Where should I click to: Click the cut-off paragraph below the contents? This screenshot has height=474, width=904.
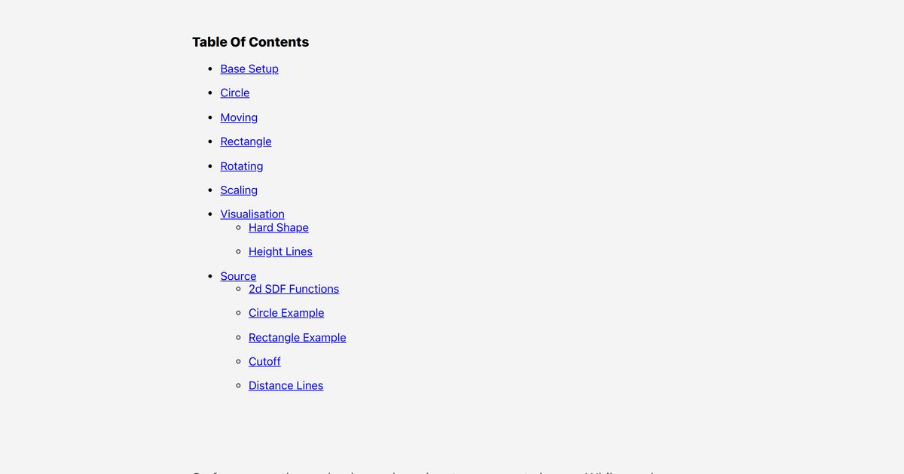tap(422, 470)
